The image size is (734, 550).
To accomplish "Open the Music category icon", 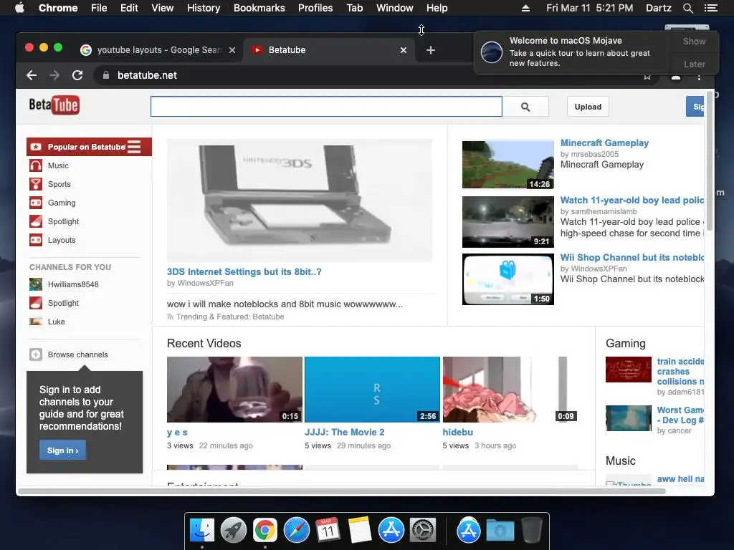I will pos(36,165).
